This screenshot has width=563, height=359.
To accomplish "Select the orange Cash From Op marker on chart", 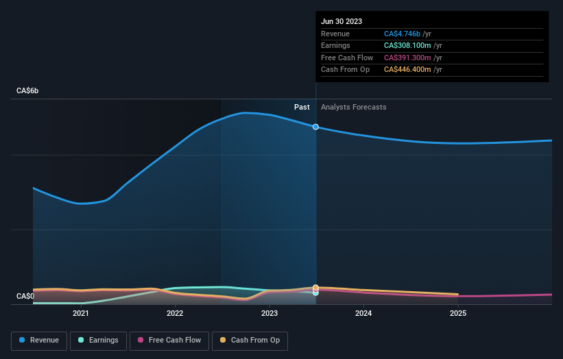I will [315, 287].
